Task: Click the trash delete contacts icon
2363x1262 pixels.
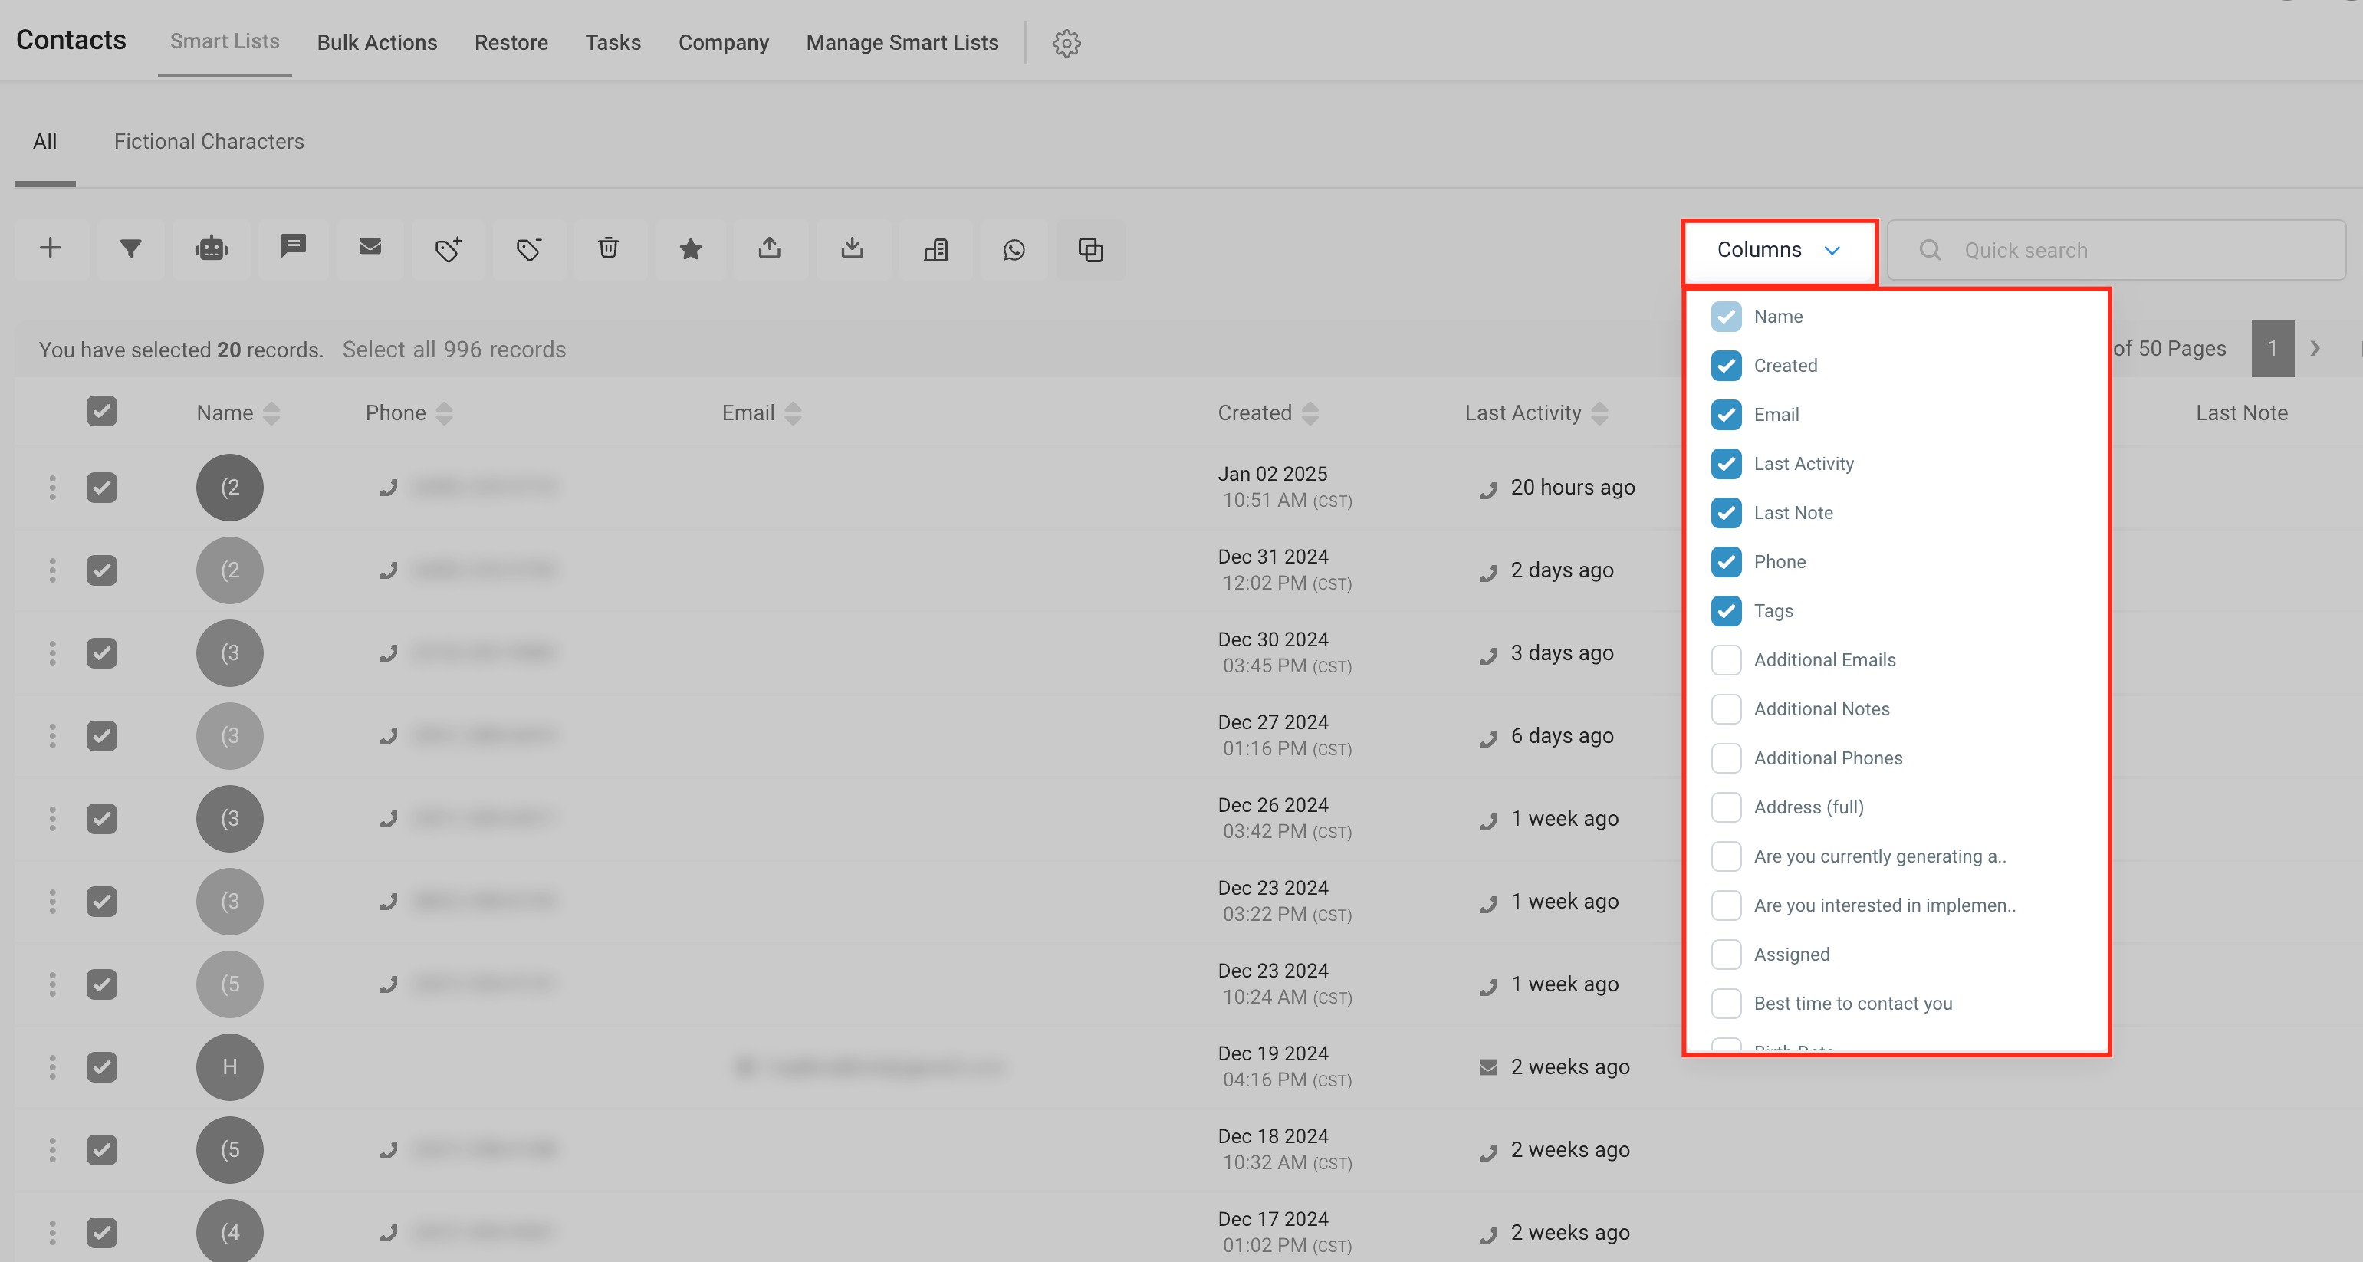Action: [608, 248]
